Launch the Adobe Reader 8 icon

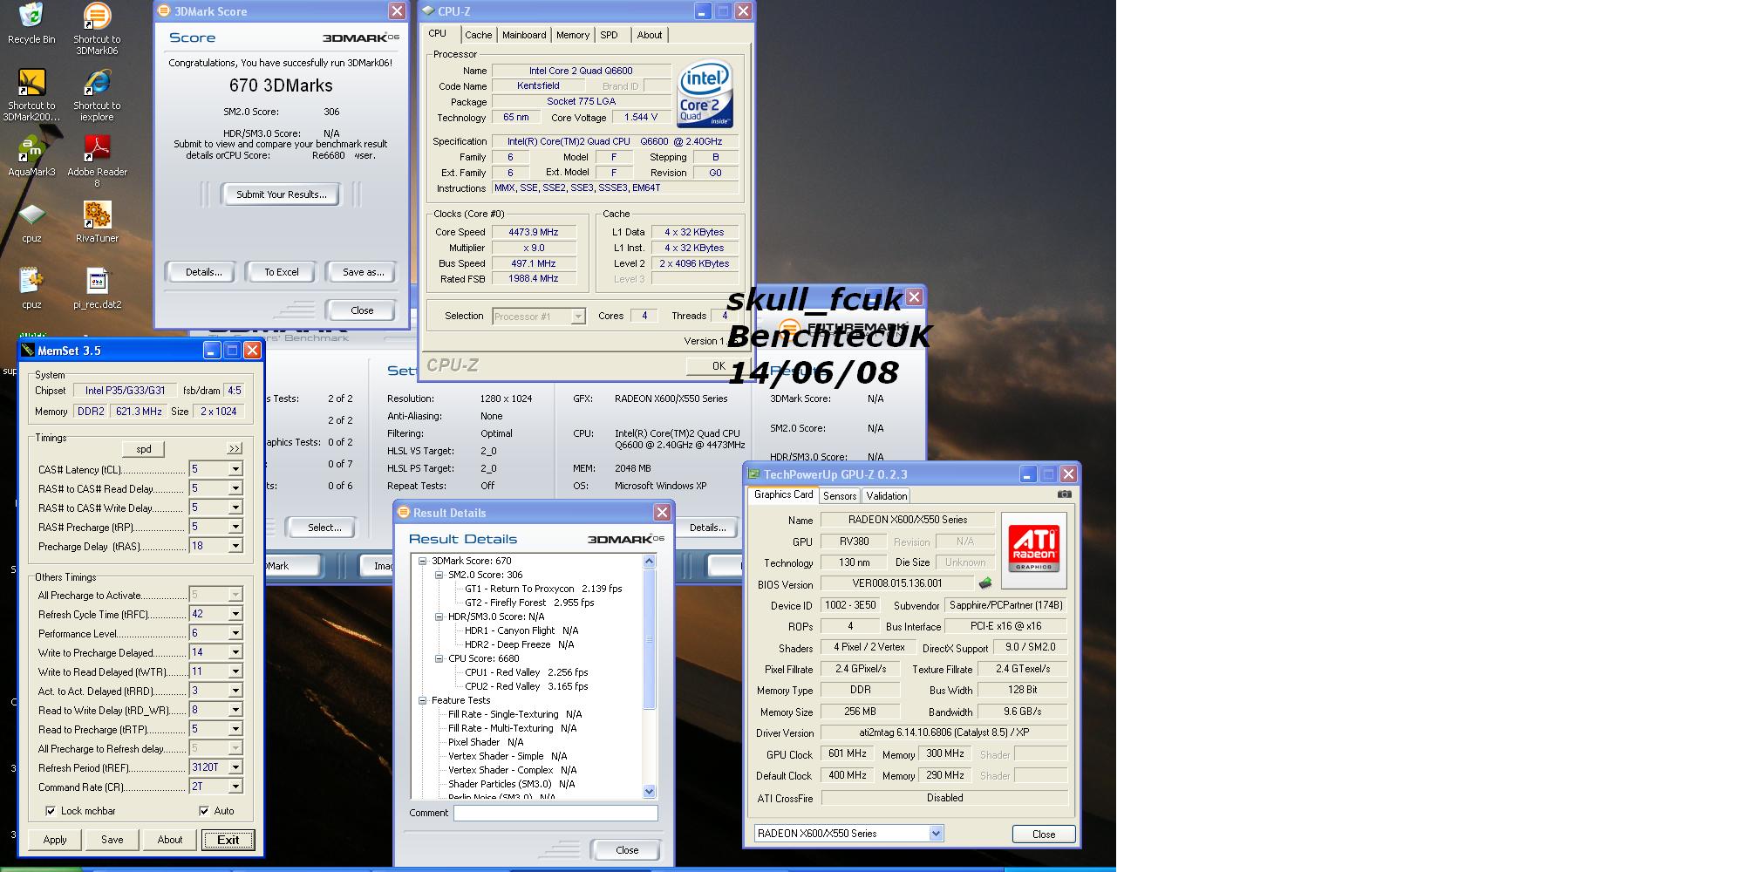[97, 161]
